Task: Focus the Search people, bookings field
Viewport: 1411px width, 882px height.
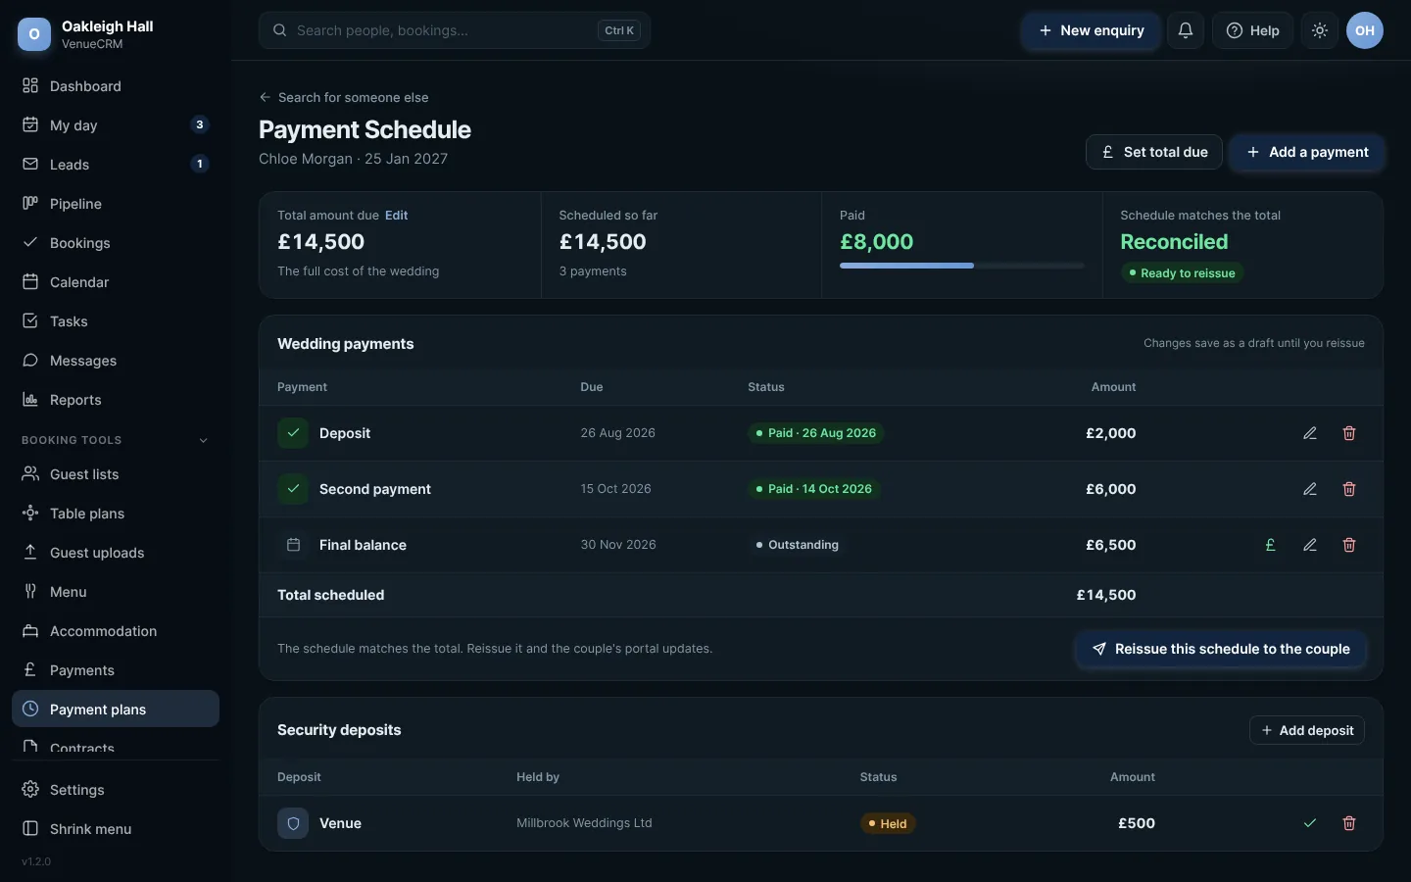Action: click(455, 30)
